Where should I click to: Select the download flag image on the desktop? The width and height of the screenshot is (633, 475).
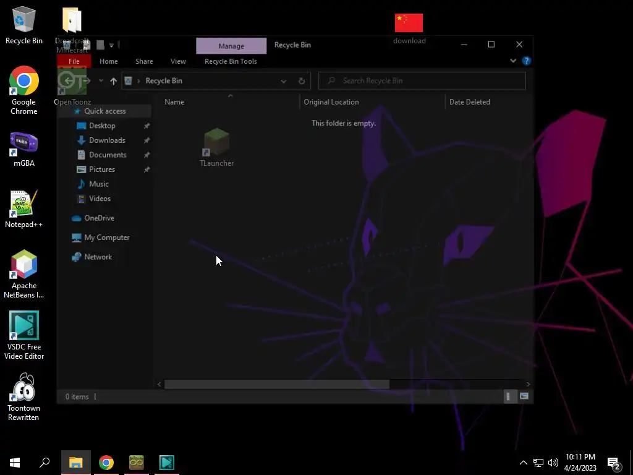(x=409, y=28)
